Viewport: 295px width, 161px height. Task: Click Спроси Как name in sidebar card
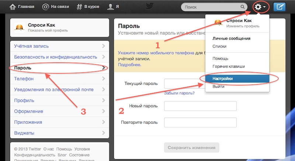tap(41, 25)
